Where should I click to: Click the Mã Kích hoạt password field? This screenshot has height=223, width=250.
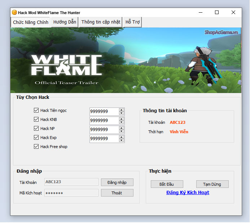pos(71,193)
